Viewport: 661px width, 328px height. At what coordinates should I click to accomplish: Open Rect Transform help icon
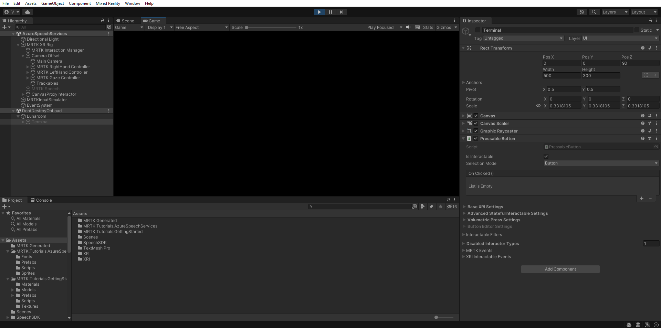643,48
